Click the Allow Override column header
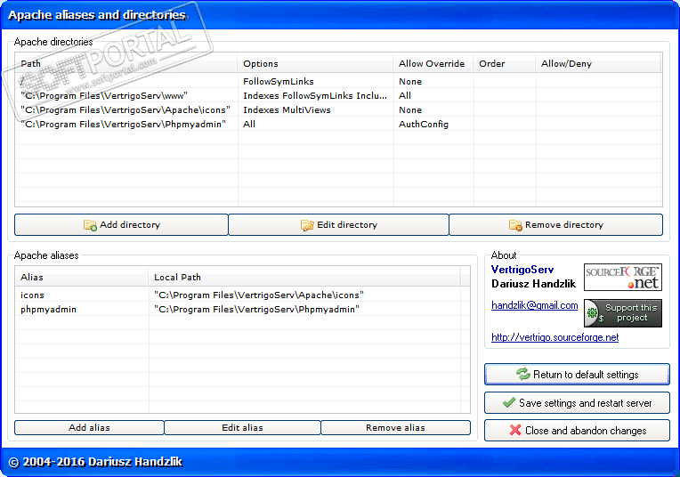Image resolution: width=680 pixels, height=477 pixels. [x=433, y=63]
